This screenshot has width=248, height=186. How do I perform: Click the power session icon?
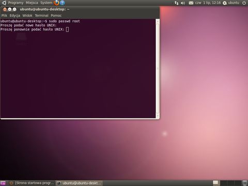(244, 3)
